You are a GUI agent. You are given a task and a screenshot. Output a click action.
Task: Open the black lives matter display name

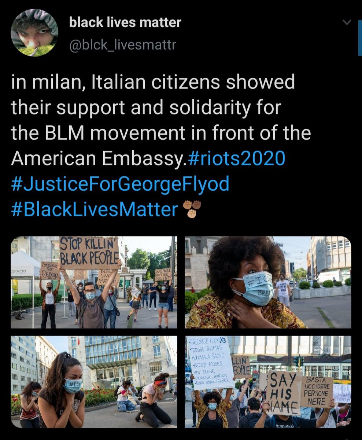(x=125, y=23)
